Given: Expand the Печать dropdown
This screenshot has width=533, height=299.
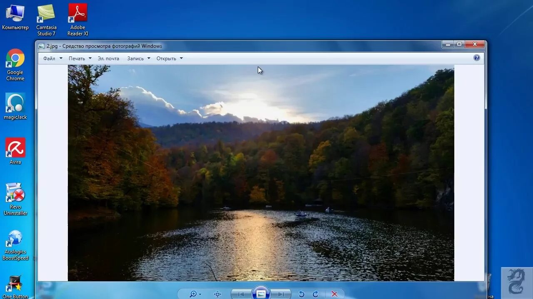Looking at the screenshot, I should (80, 59).
